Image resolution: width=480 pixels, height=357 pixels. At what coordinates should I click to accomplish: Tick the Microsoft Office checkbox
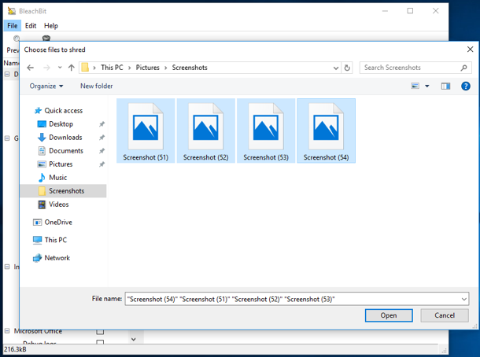tap(100, 331)
